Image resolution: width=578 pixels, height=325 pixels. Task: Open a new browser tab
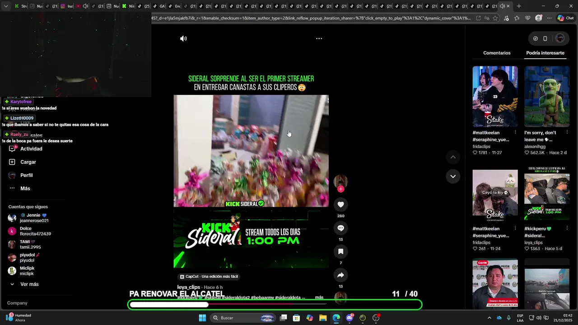pyautogui.click(x=519, y=6)
